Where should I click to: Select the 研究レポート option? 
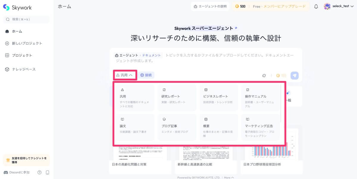coord(177,98)
